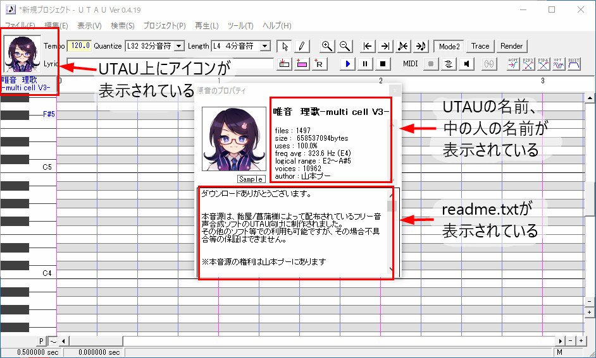Screen dimensions: 596x358
Task: Click the character portrait in the properties dialog
Action: pos(233,139)
